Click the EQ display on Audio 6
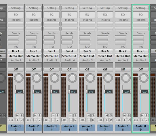 pyautogui.click(x=105, y=15)
